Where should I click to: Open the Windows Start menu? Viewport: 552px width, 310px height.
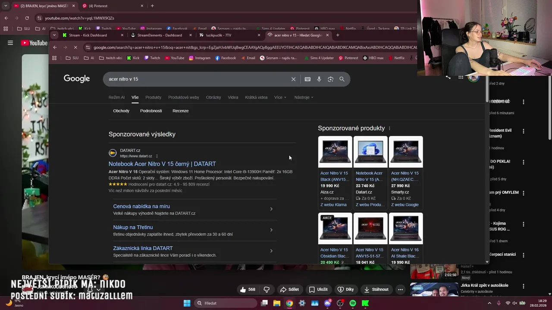pyautogui.click(x=187, y=303)
